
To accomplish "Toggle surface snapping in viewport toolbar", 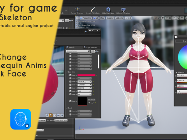I will [x=167, y=18].
